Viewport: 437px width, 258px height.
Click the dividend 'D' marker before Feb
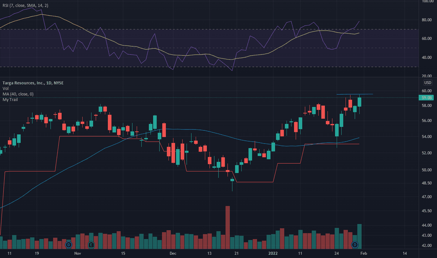click(355, 245)
